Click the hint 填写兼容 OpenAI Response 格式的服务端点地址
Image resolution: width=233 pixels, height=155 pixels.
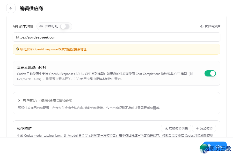pos(53,49)
